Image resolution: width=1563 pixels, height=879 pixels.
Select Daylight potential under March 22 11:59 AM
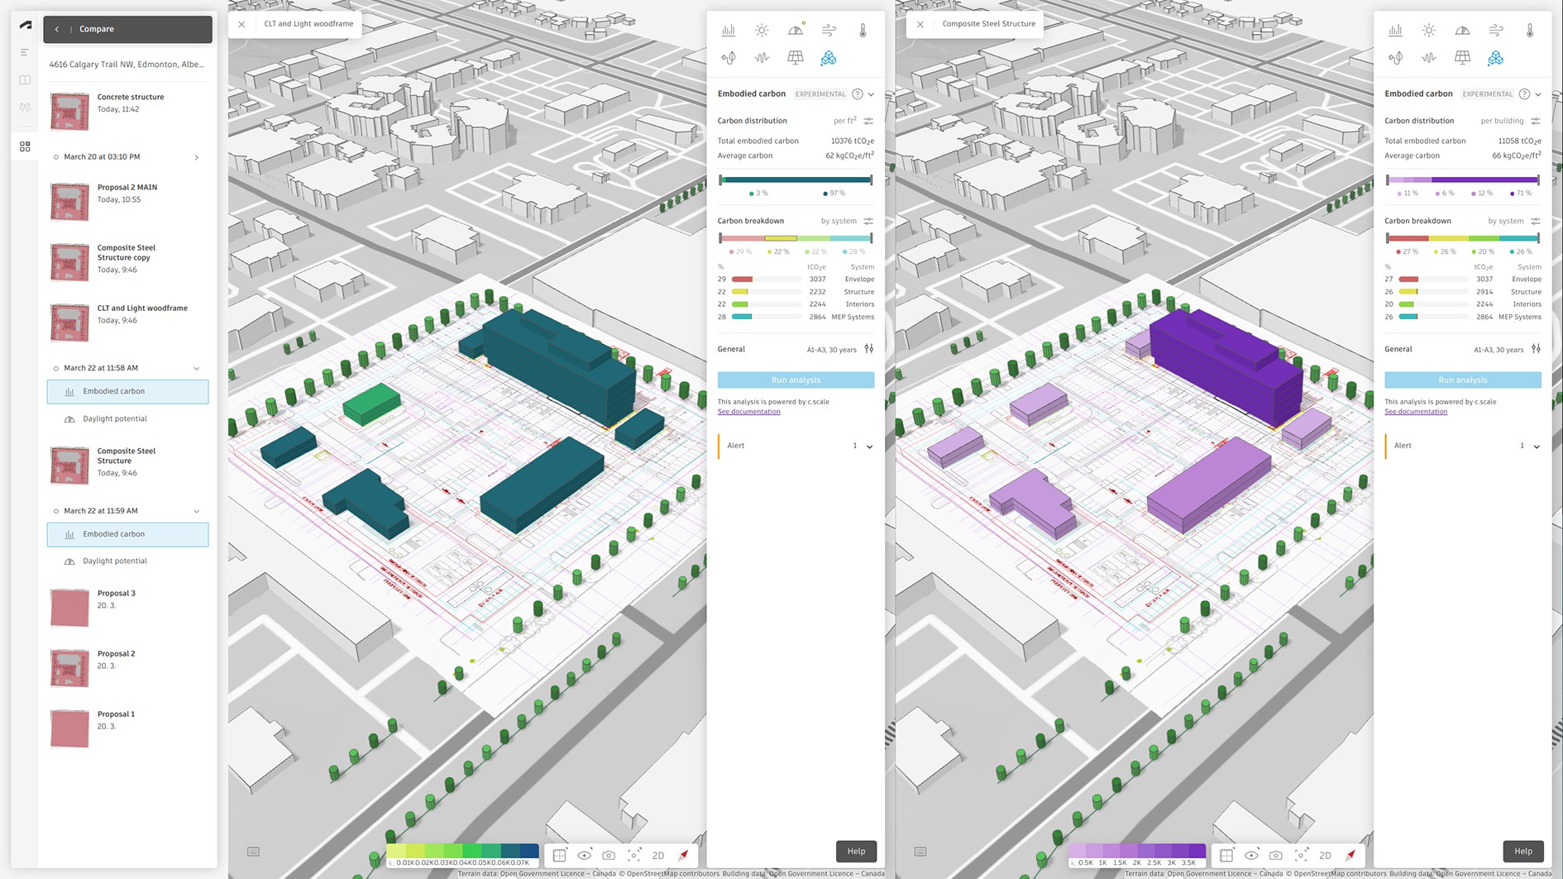115,561
